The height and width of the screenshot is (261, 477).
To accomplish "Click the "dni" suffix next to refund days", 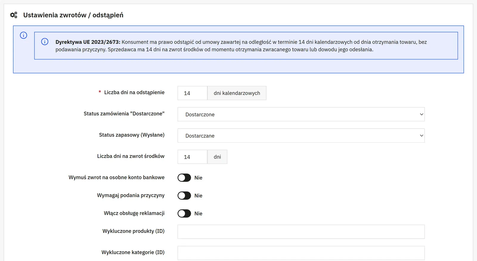I will tap(217, 157).
